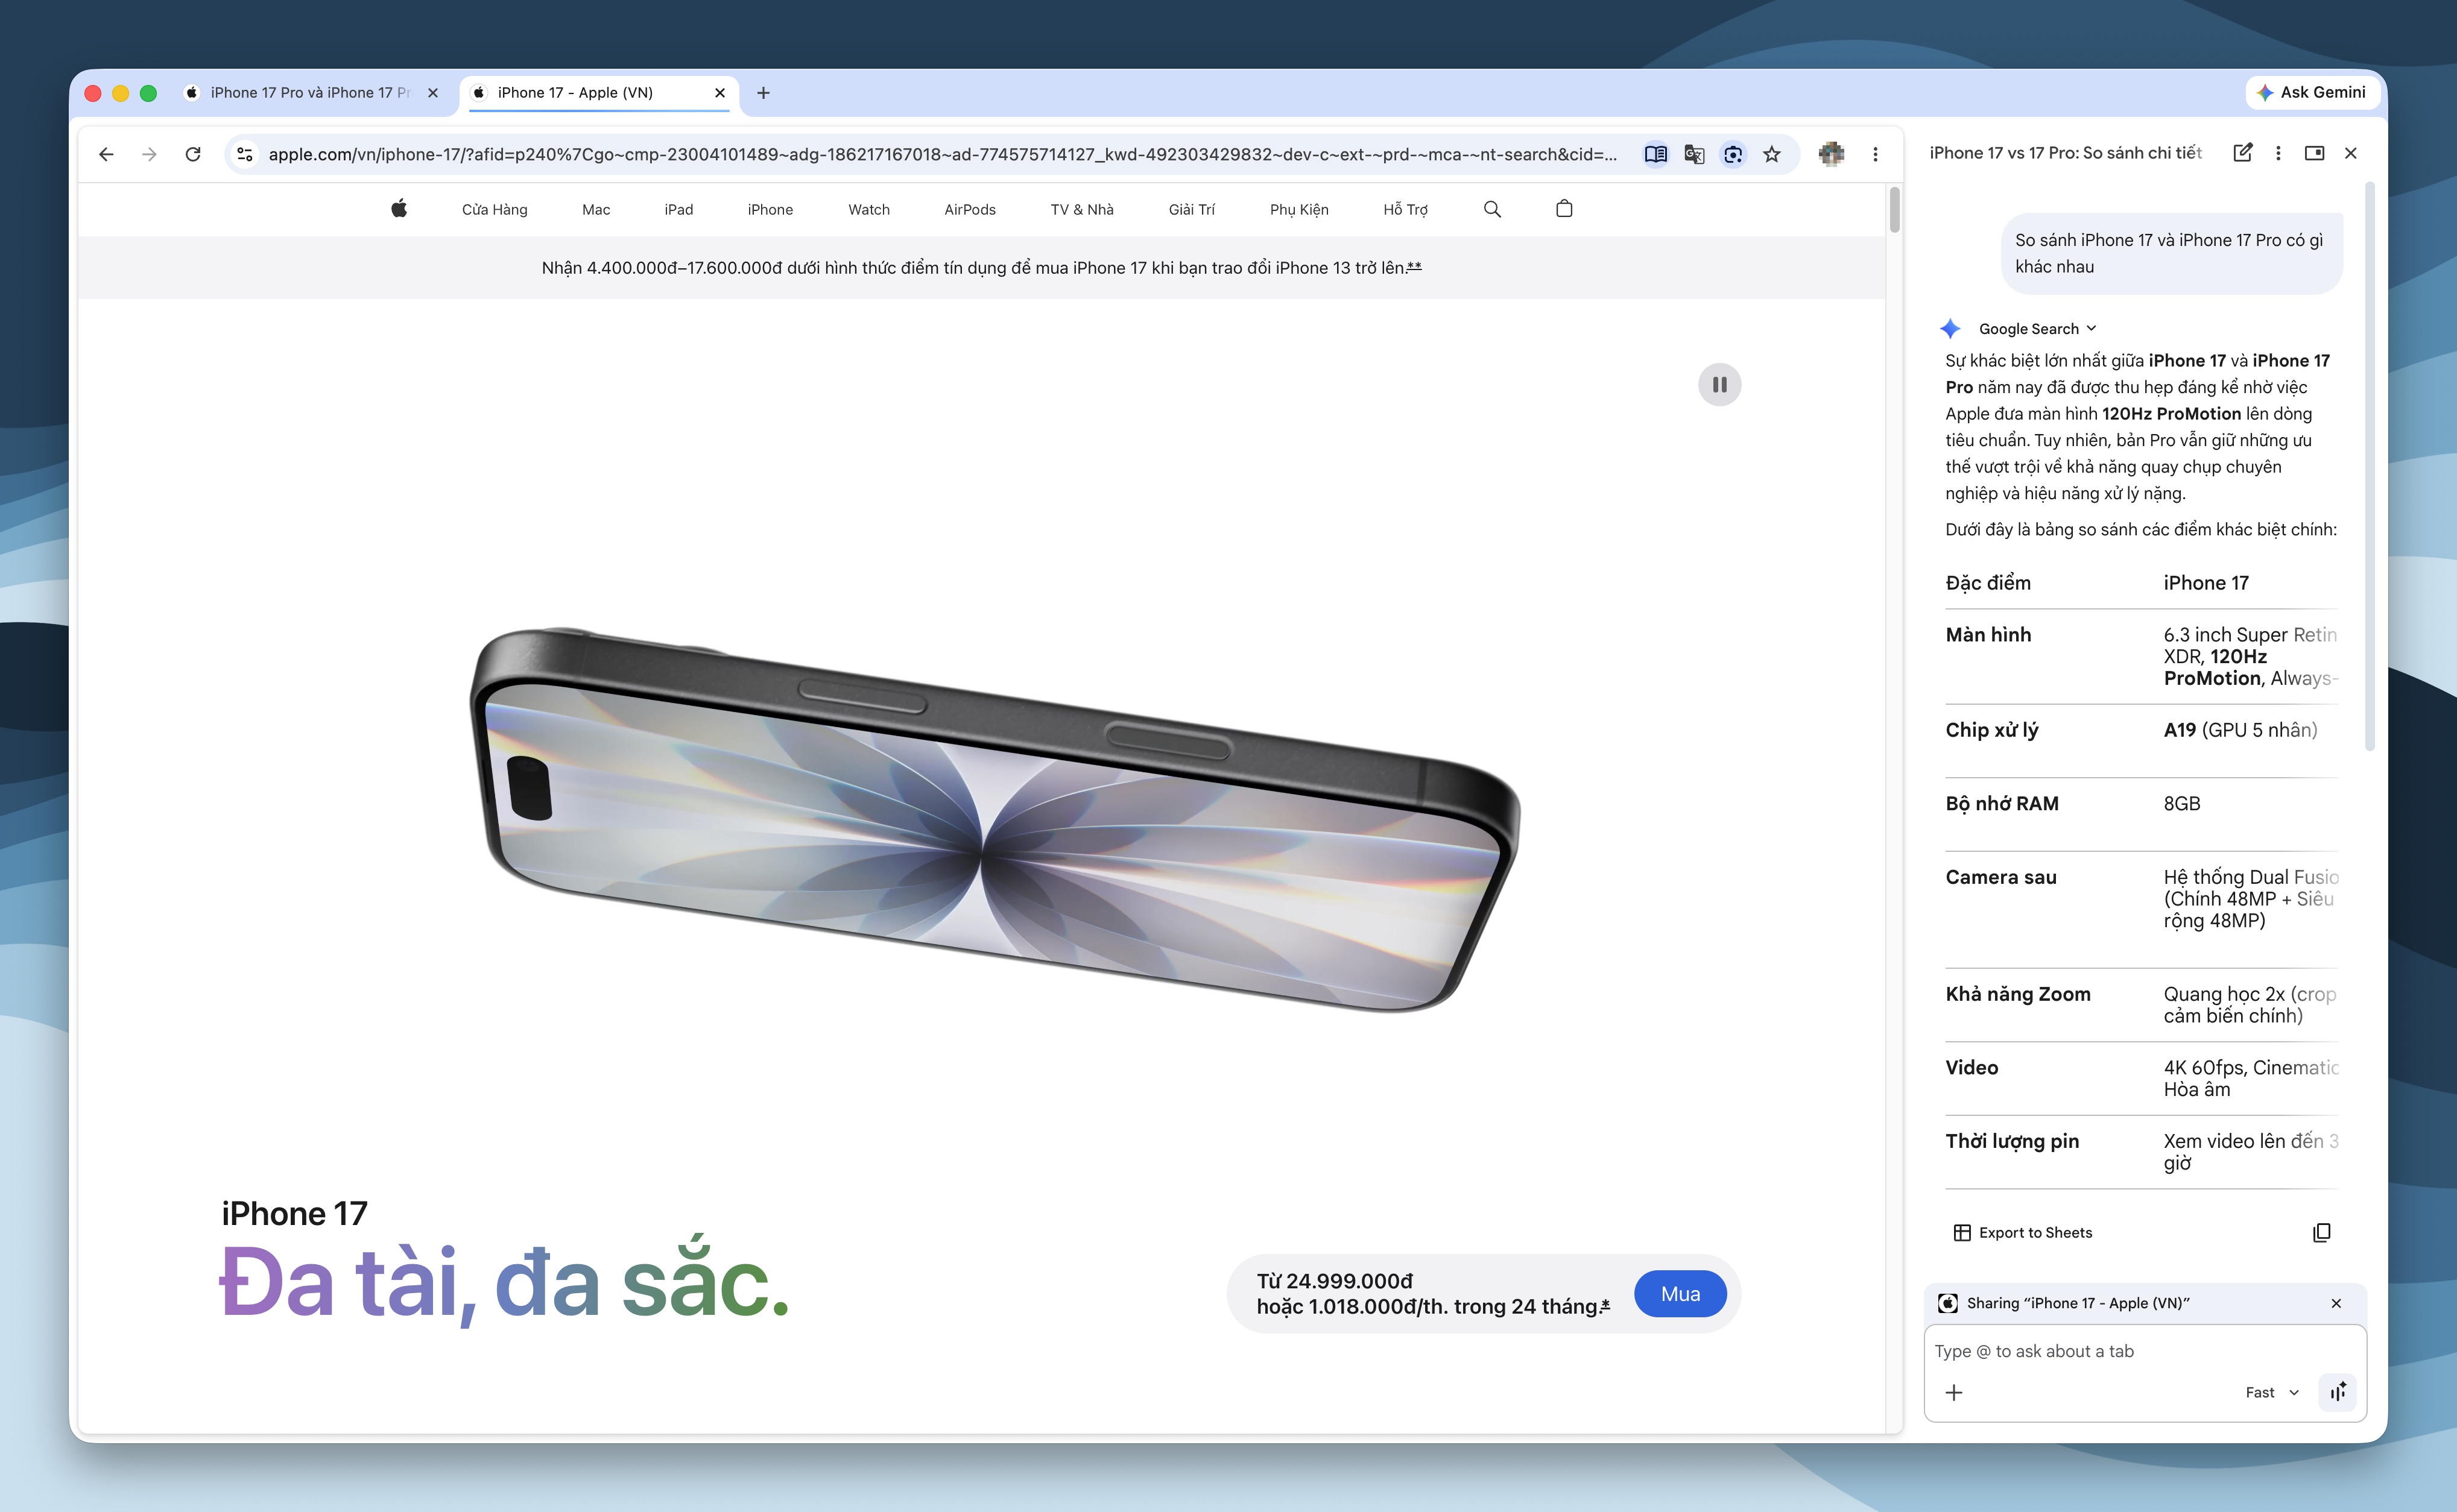Image resolution: width=2457 pixels, height=1512 pixels.
Task: Open Apple site search magnifying glass
Action: 1491,209
